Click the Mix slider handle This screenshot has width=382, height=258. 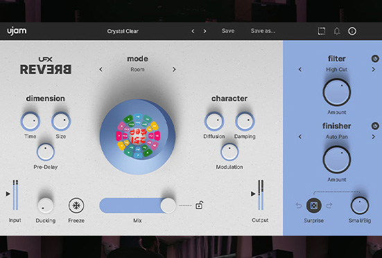coord(168,205)
